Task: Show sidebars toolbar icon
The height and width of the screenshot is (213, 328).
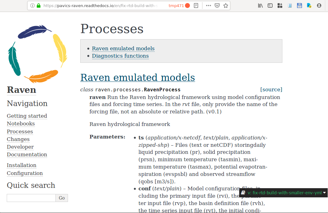Action: 270,6
